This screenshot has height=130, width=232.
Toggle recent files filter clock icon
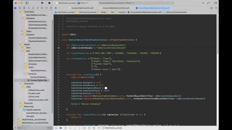click(x=48, y=128)
